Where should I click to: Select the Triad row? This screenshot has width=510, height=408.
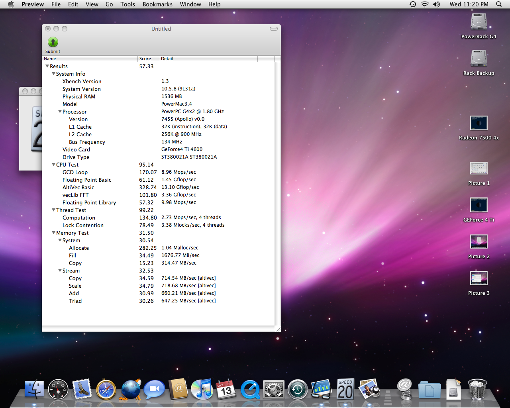click(158, 301)
